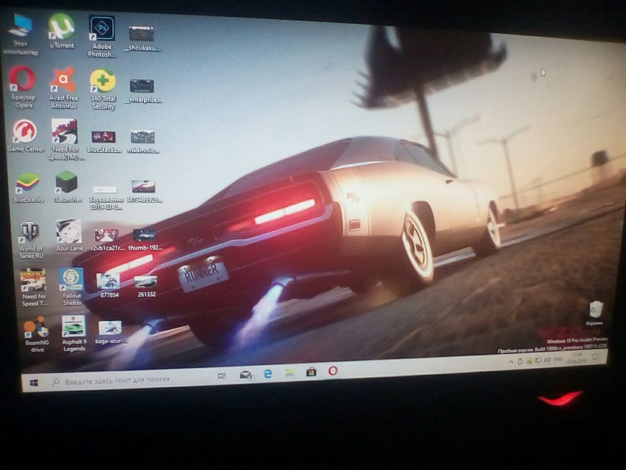This screenshot has height=470, width=626.
Task: Launch BeamNG drive
Action: click(37, 335)
